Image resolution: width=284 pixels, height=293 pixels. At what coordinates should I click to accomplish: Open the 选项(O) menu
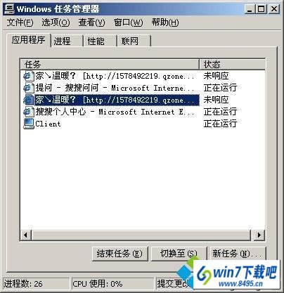(x=56, y=22)
